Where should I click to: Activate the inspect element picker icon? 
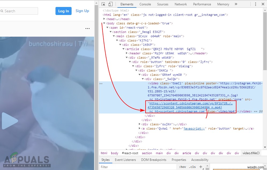coord(103,4)
